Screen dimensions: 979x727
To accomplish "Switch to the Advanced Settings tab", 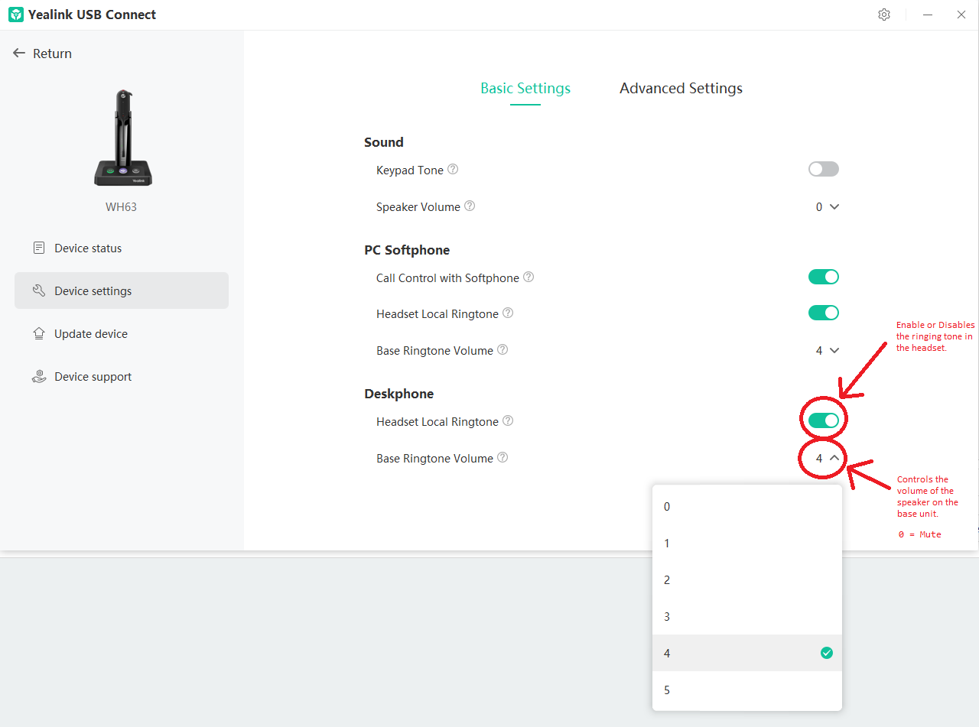I will tap(681, 89).
